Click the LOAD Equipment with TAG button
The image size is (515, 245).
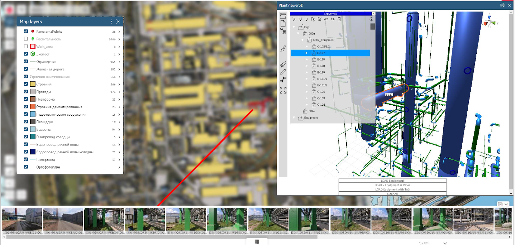coord(392,189)
